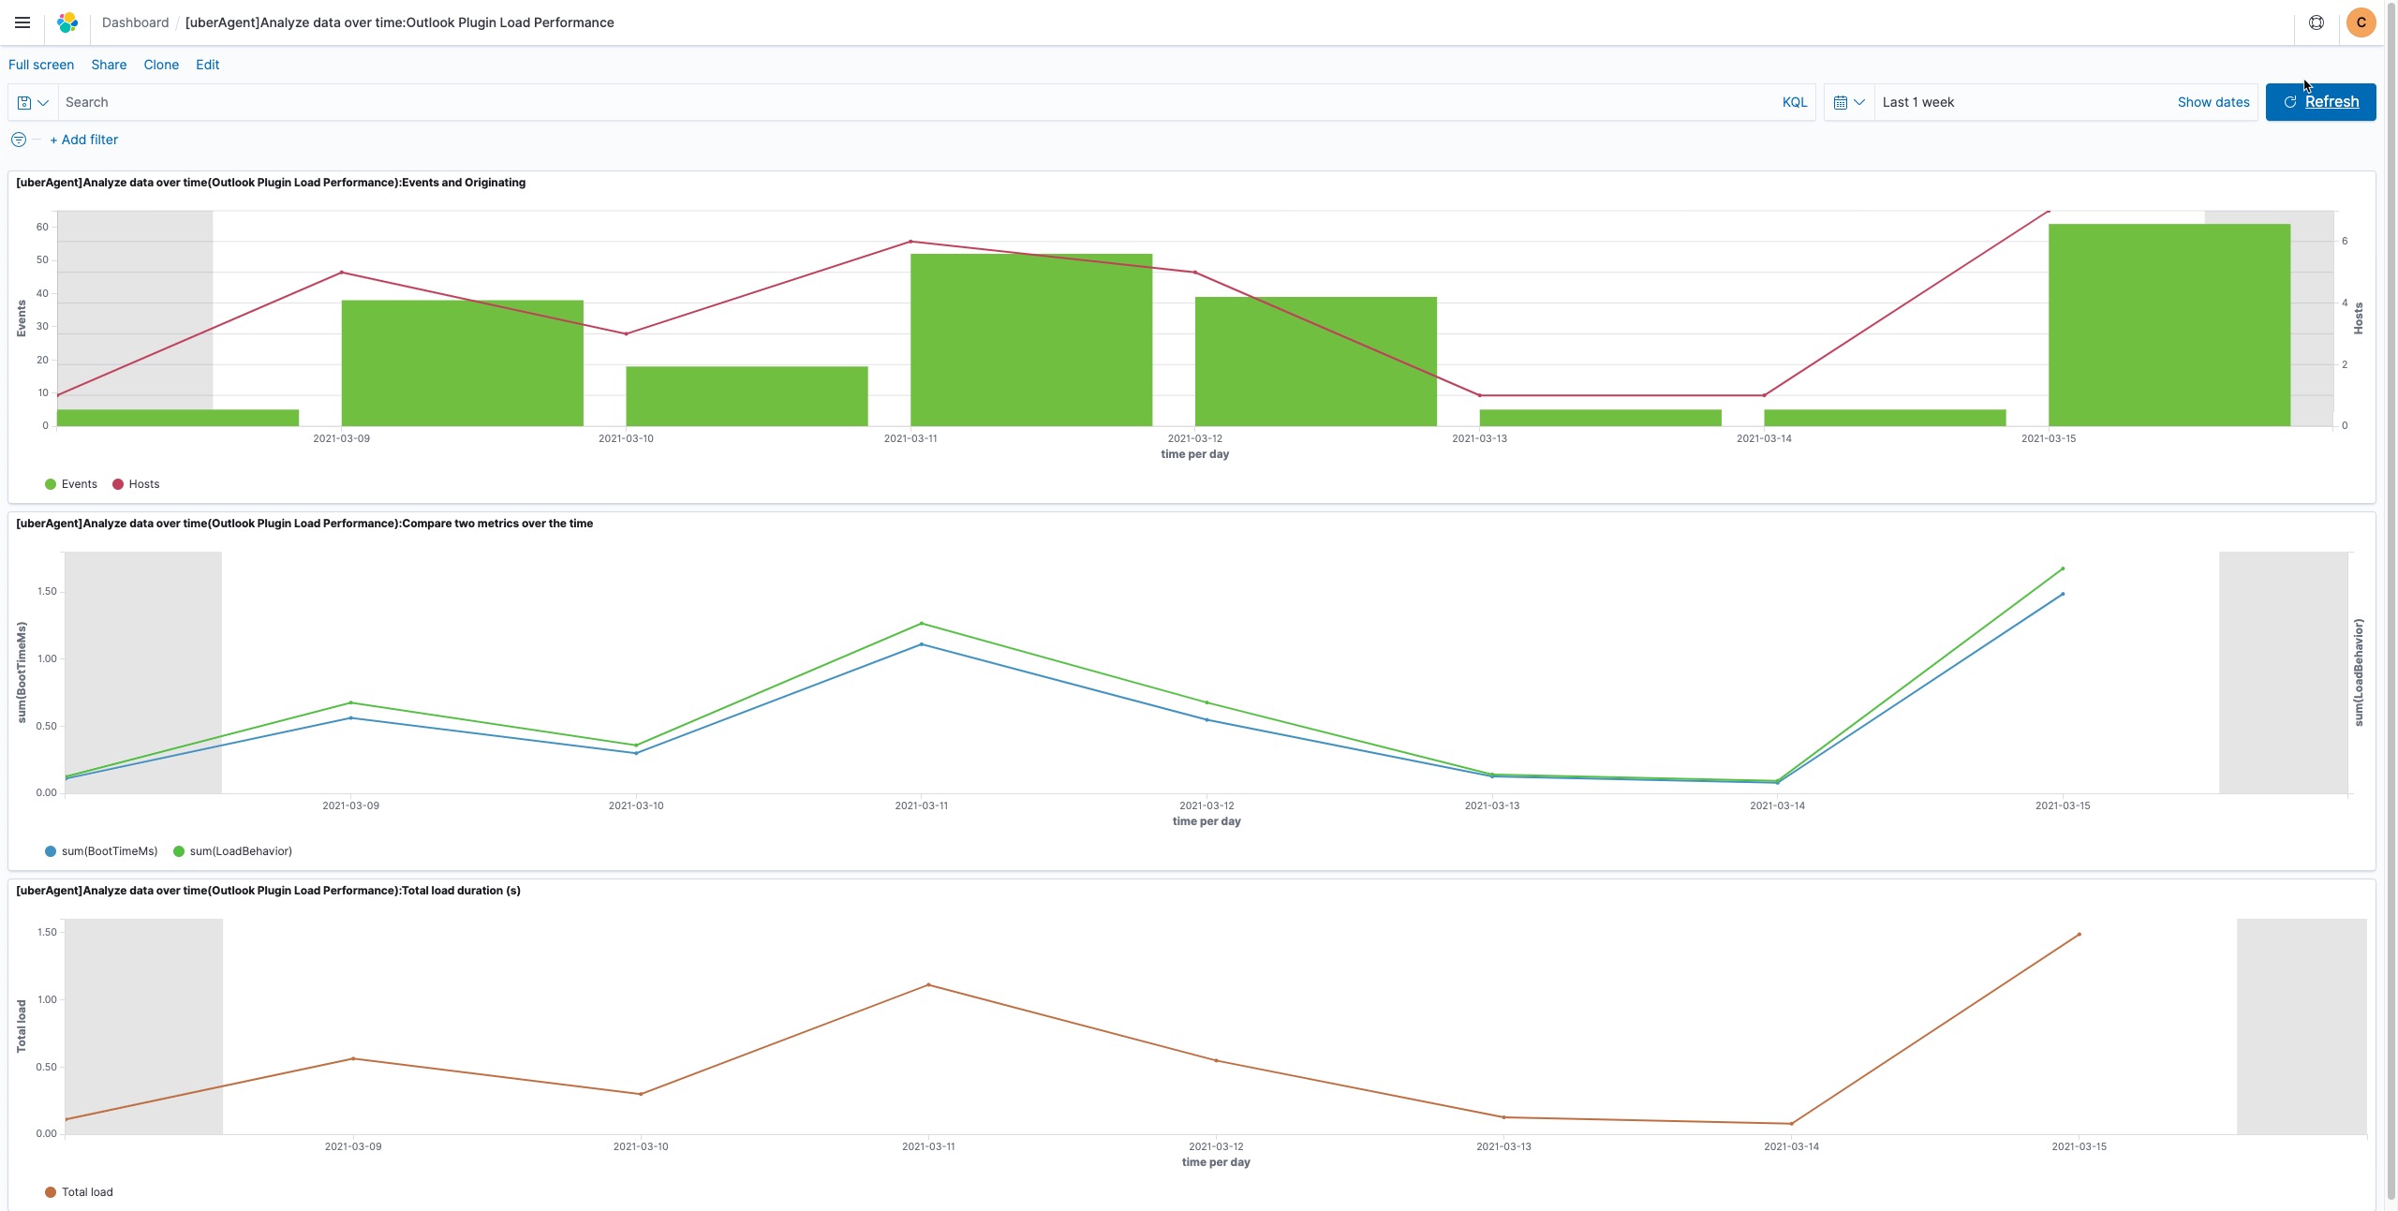This screenshot has height=1211, width=2398.
Task: Open the filter options circle icon
Action: [x=19, y=140]
